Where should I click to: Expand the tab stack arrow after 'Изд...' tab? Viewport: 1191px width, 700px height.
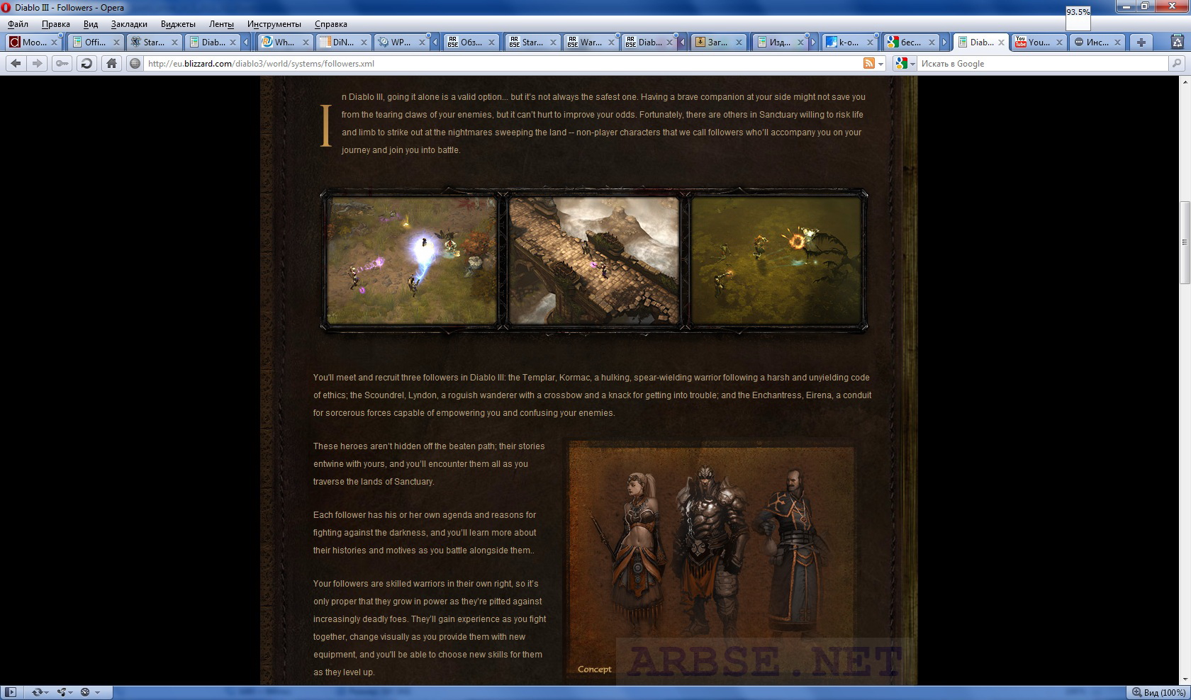click(813, 43)
